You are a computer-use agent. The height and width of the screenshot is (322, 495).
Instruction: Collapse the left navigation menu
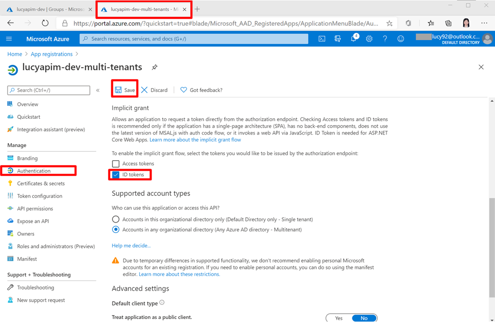[x=98, y=90]
